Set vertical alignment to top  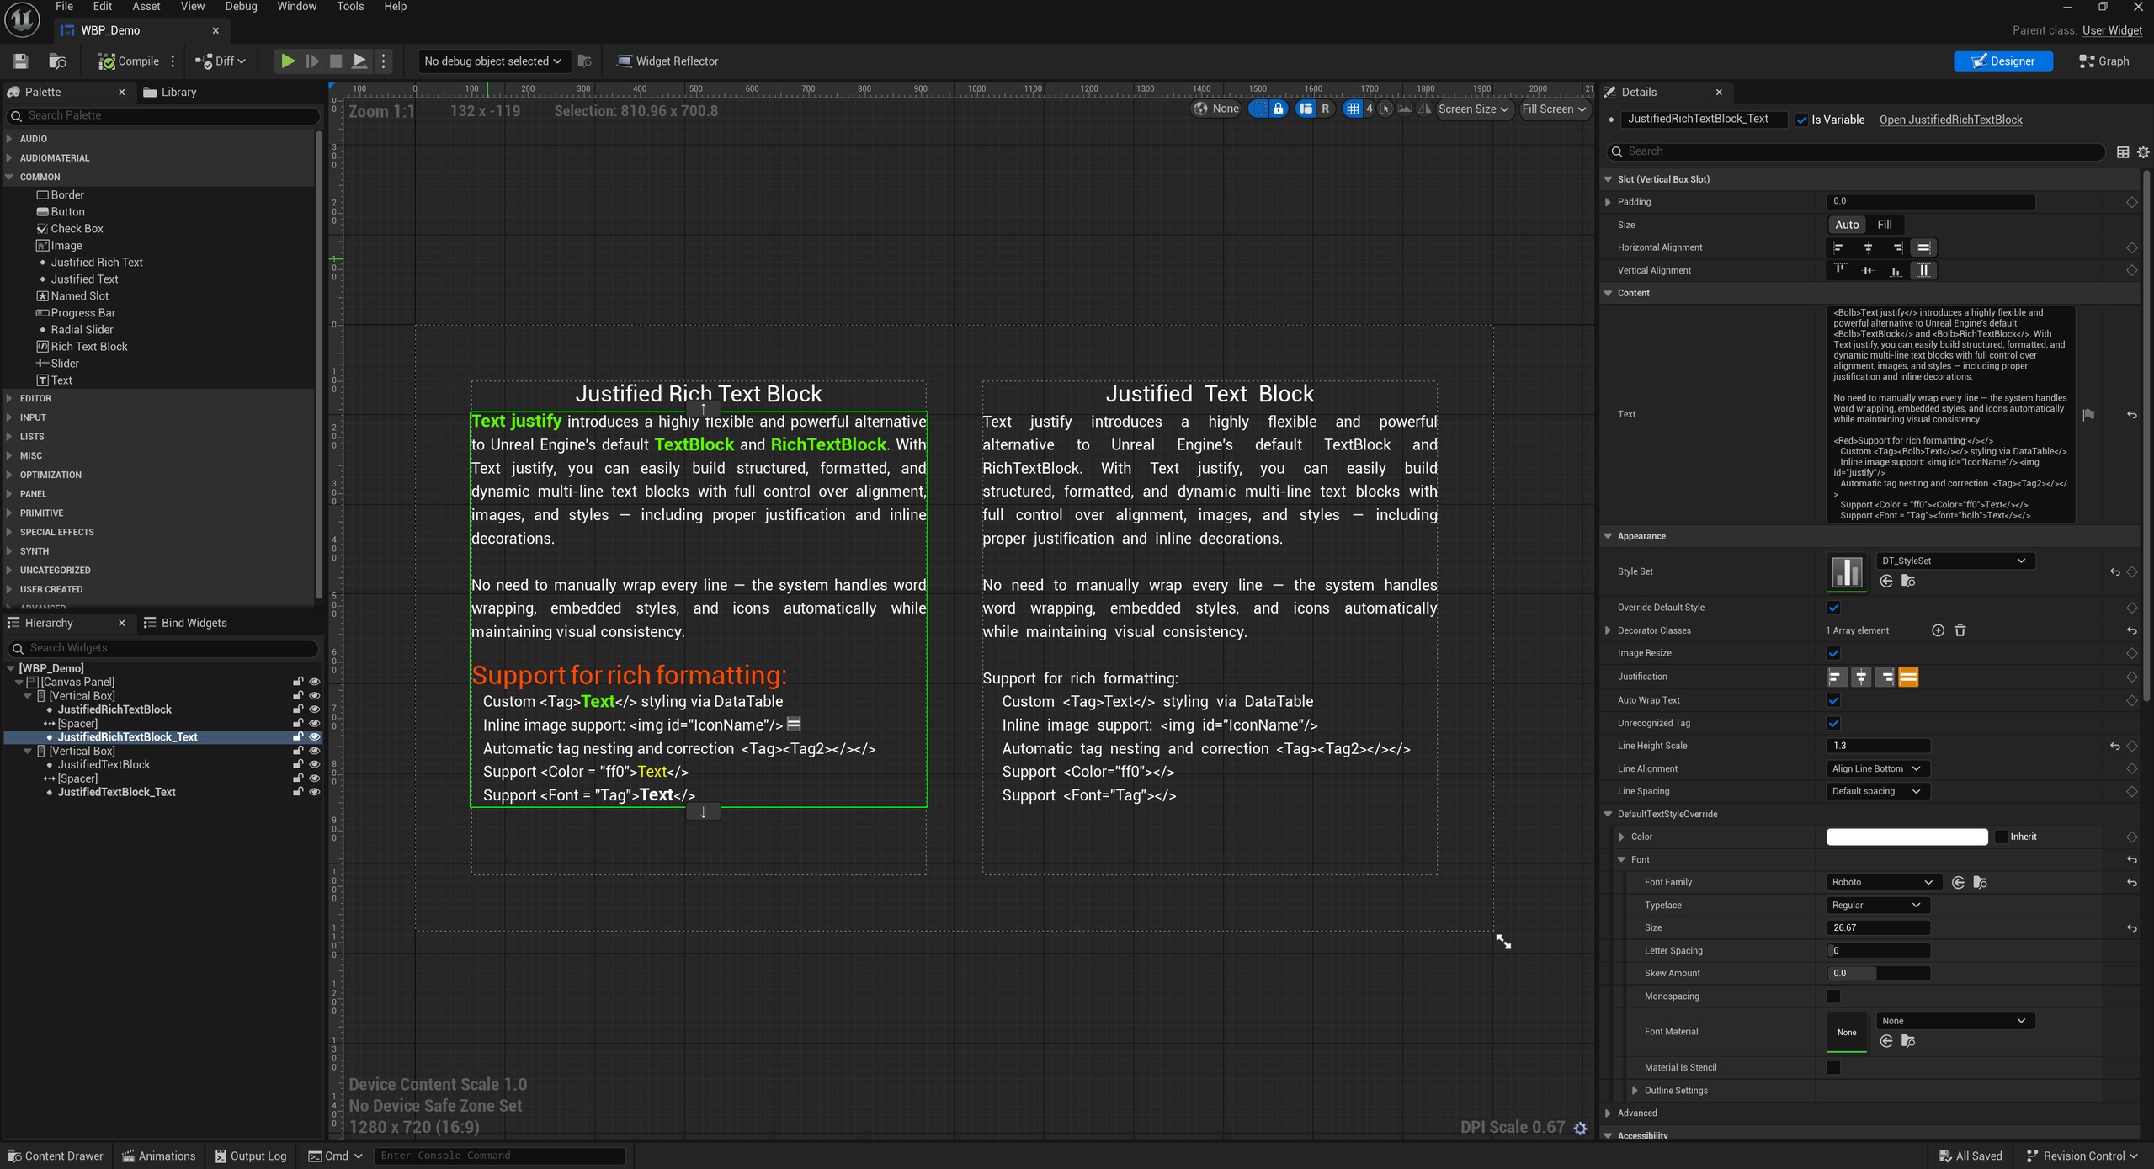[1840, 270]
